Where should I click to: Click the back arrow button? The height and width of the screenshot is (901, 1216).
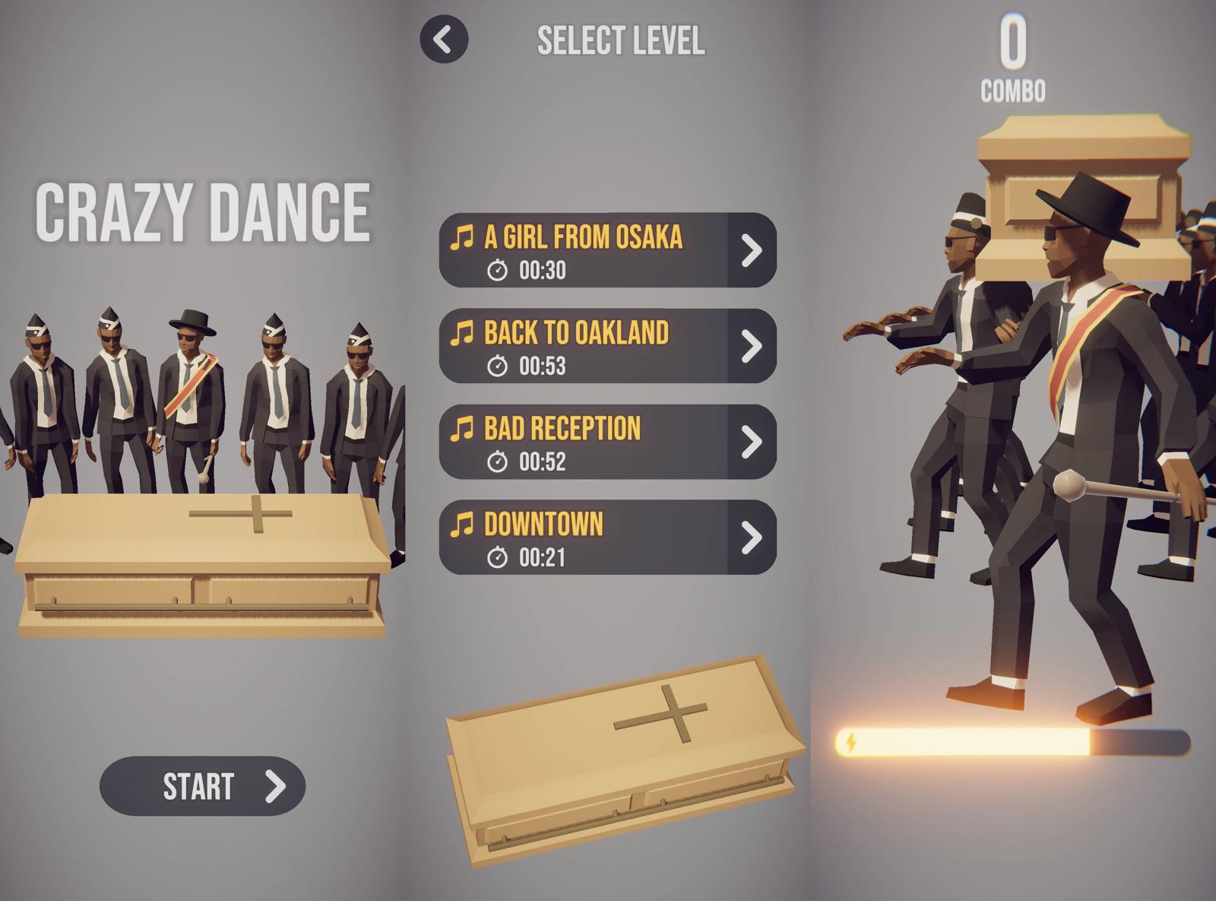pos(444,39)
